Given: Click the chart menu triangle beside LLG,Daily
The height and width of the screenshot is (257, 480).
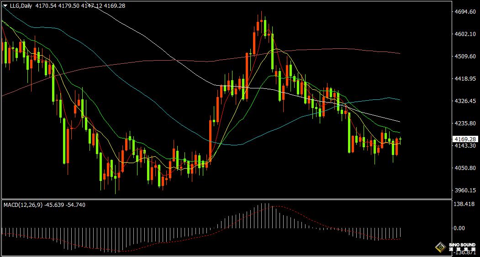Looking at the screenshot, I should (x=5, y=6).
